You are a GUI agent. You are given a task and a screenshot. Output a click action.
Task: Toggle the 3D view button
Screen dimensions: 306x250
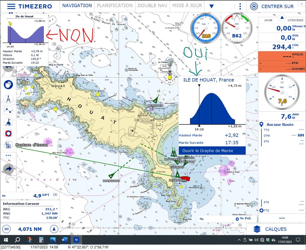(6, 229)
